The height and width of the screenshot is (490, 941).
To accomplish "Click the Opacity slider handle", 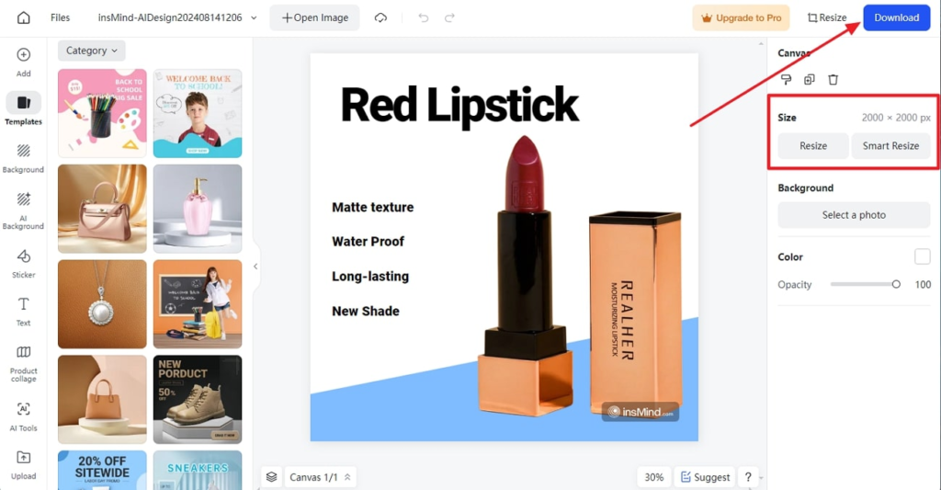I will click(x=896, y=285).
